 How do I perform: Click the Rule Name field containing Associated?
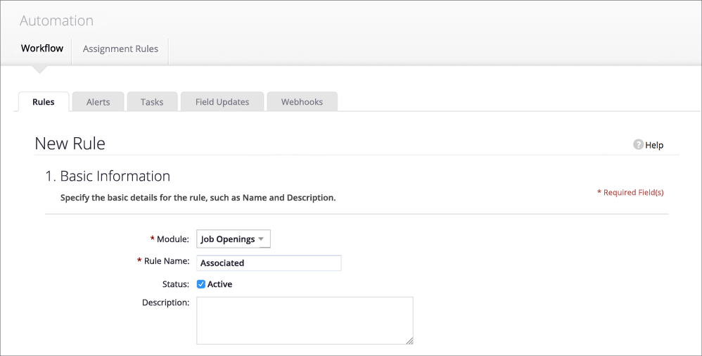(269, 263)
